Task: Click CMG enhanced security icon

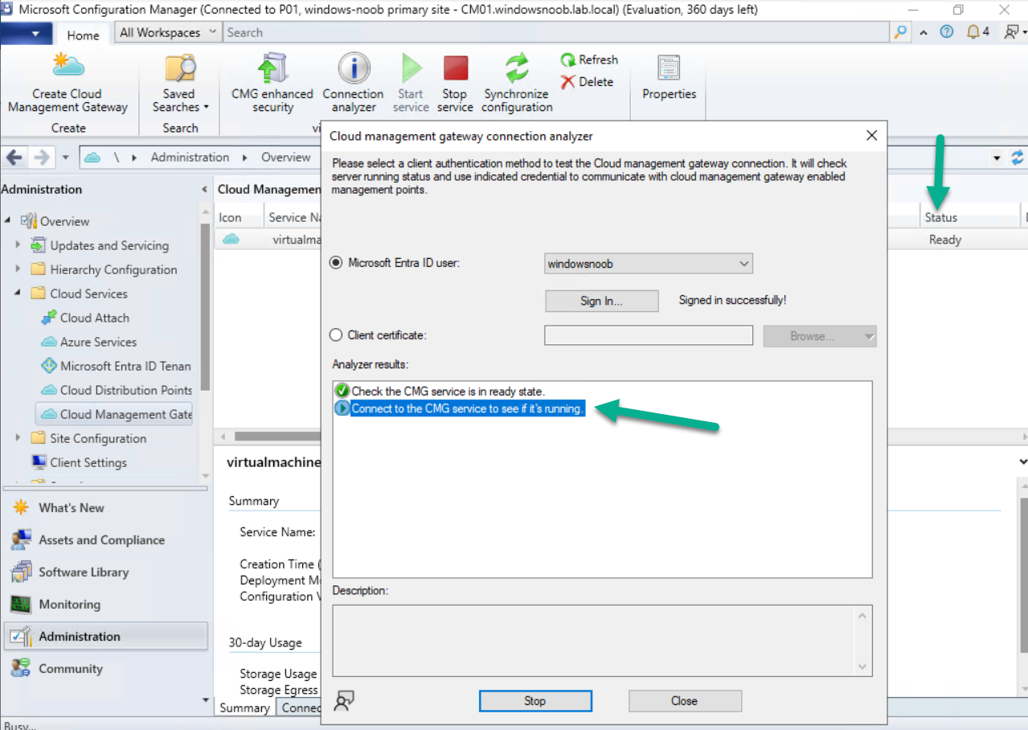Action: pos(272,68)
